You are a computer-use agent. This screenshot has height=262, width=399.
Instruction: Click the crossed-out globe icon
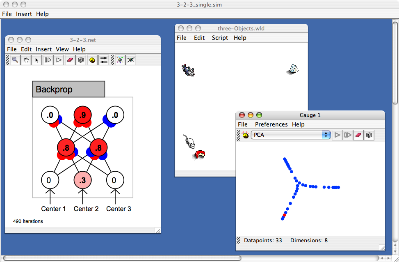coord(131,60)
